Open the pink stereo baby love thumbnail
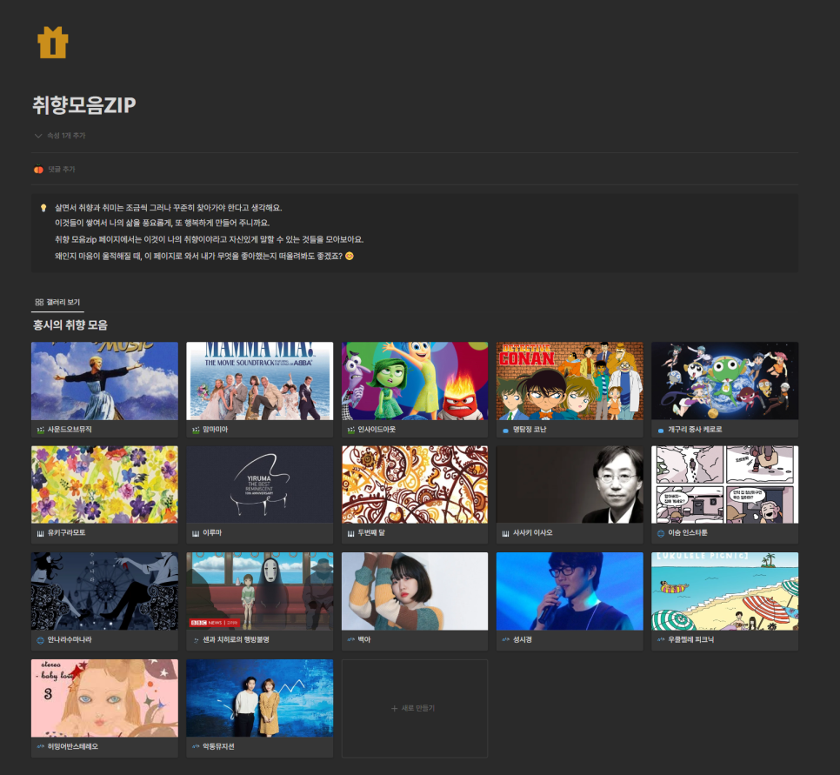 [104, 698]
